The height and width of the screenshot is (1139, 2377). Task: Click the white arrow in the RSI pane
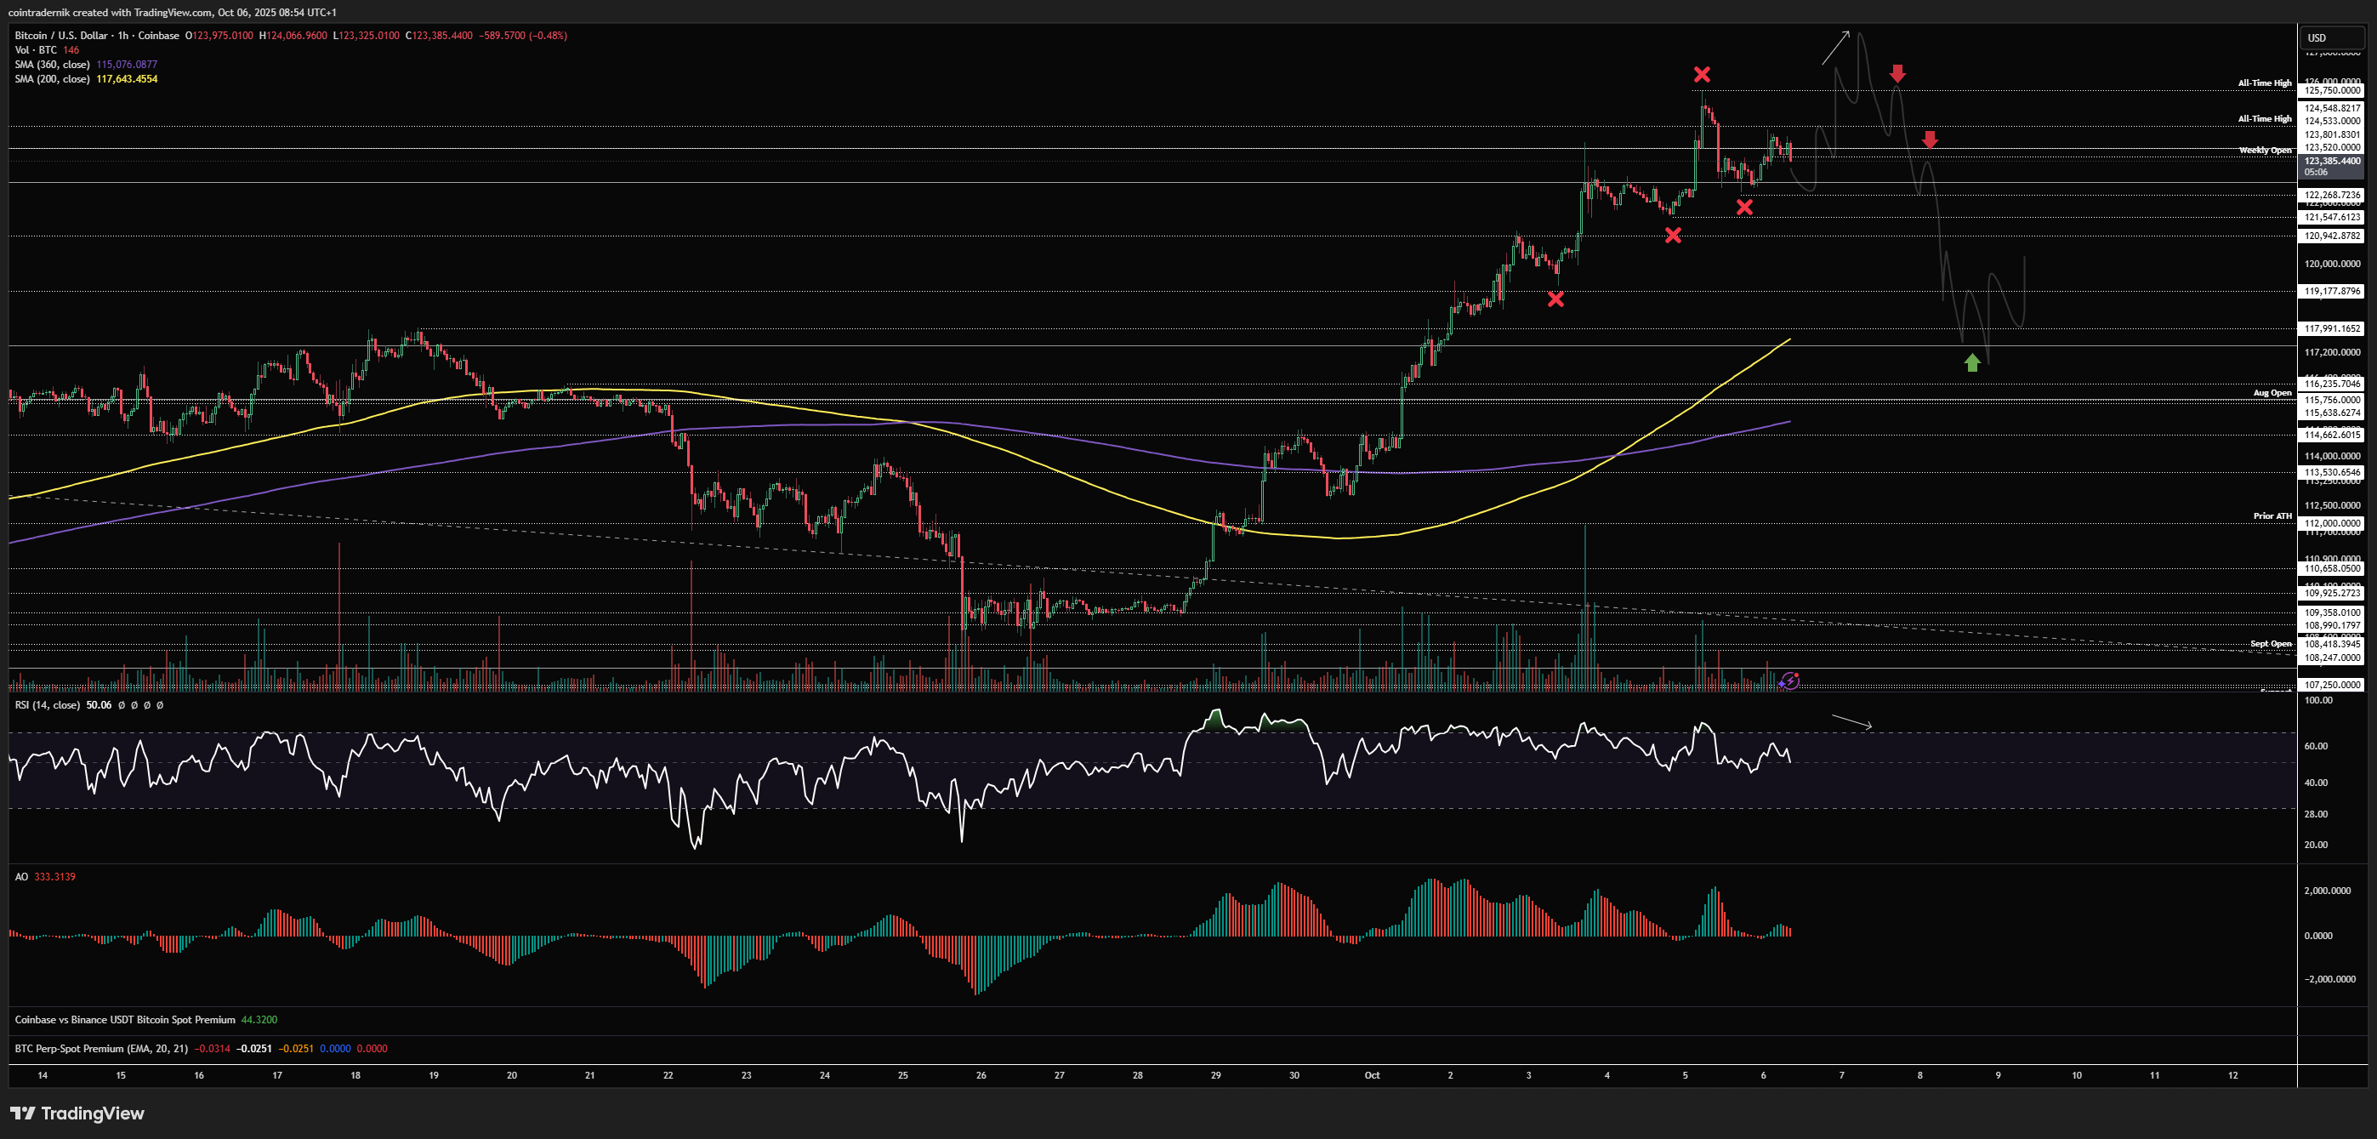tap(1852, 722)
